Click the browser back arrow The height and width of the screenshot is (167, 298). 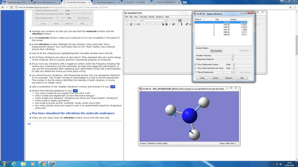click(2, 7)
